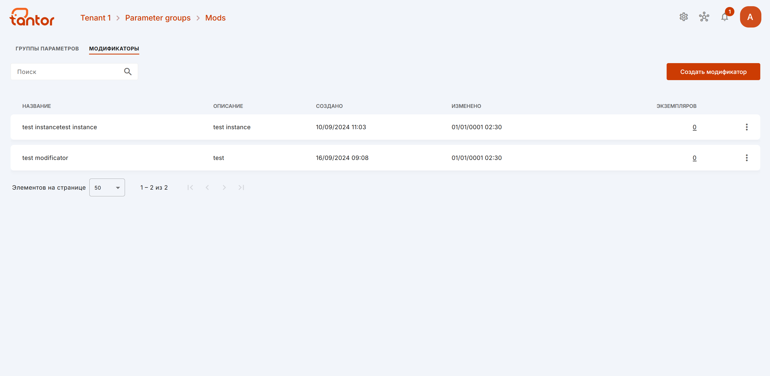This screenshot has width=770, height=376.
Task: Select the Модификаторы tab
Action: click(114, 49)
